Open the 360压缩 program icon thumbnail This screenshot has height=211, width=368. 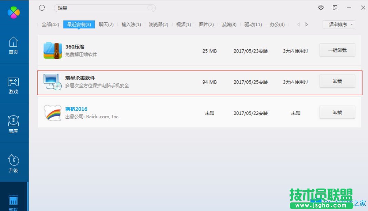(x=52, y=50)
